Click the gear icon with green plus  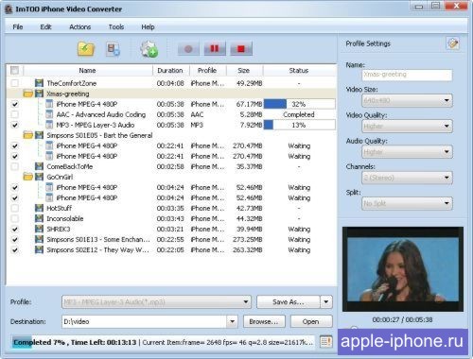pyautogui.click(x=149, y=49)
